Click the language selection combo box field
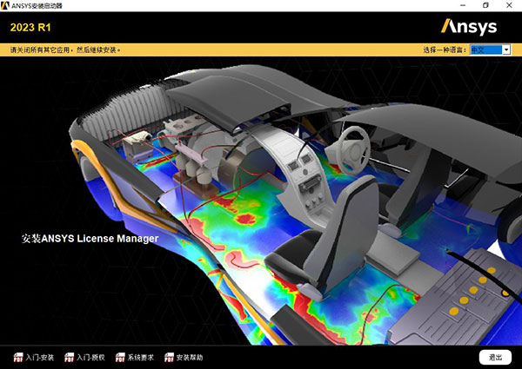The height and width of the screenshot is (369, 522). tap(485, 50)
